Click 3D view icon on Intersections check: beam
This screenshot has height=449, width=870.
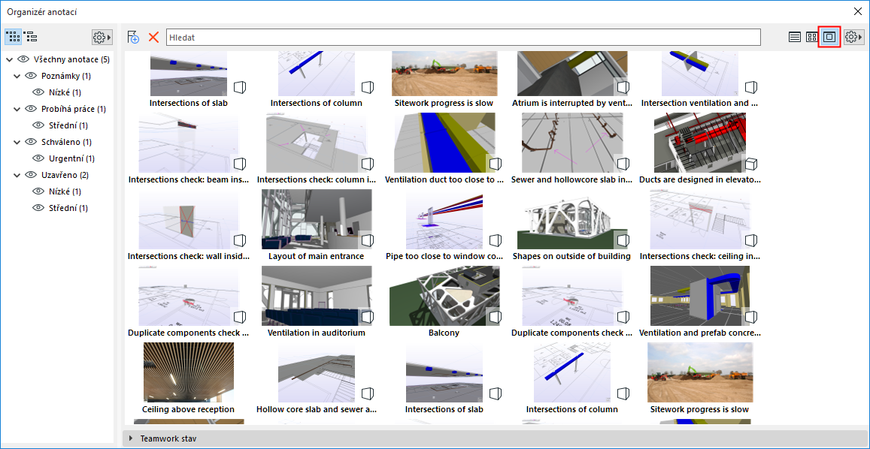coord(240,164)
